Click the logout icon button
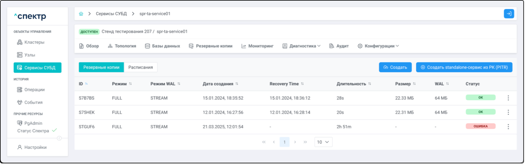This screenshot has height=164, width=525. point(509,14)
